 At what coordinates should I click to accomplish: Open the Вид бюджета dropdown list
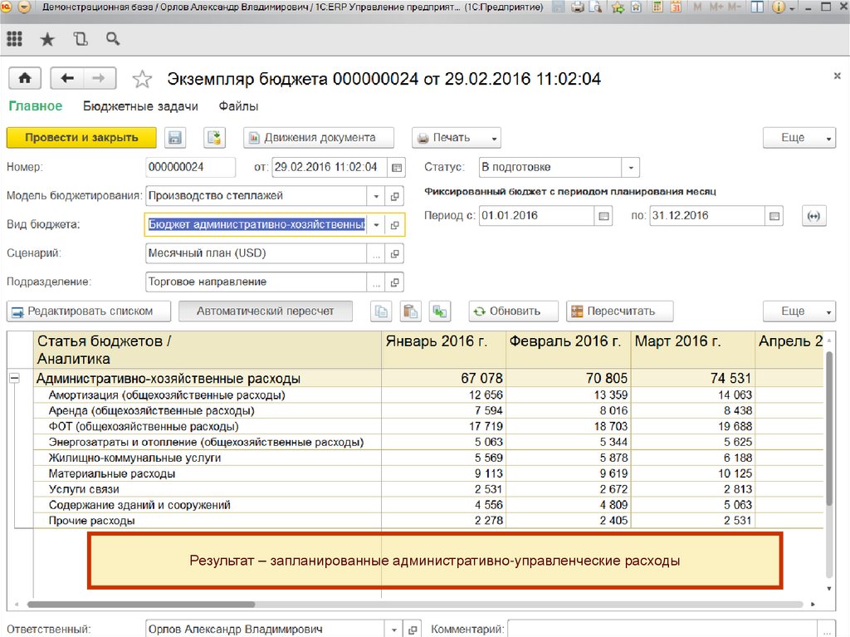tap(376, 225)
